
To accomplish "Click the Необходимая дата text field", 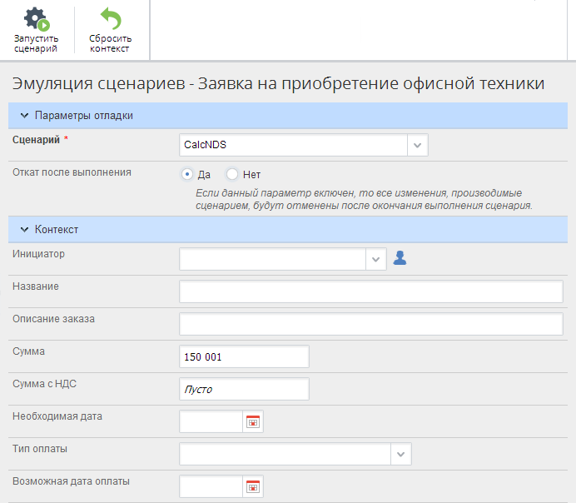I will [211, 421].
